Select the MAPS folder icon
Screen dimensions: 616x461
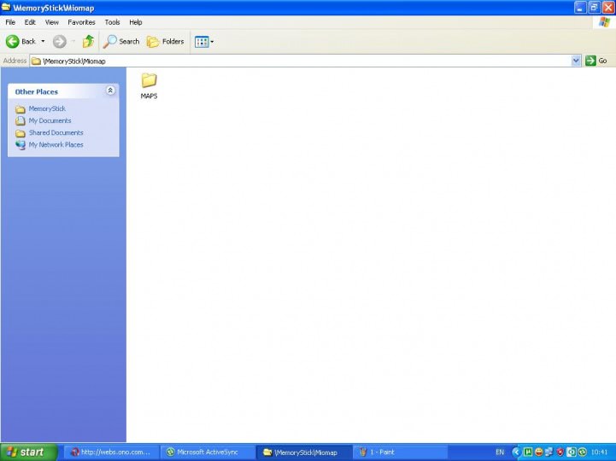pyautogui.click(x=149, y=81)
